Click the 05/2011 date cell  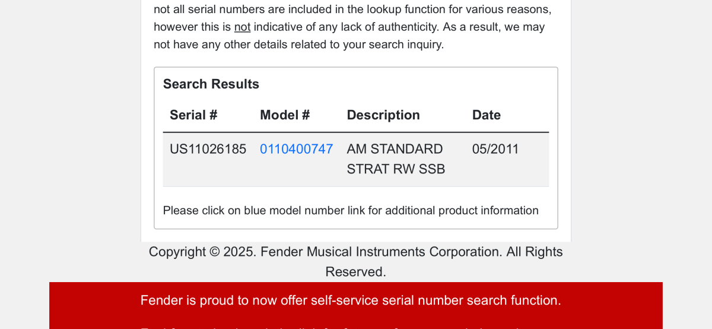point(495,149)
